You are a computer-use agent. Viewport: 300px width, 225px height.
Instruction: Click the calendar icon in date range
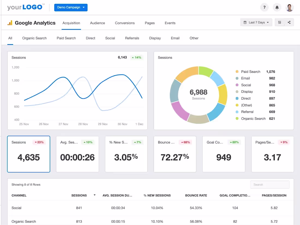tap(245, 22)
